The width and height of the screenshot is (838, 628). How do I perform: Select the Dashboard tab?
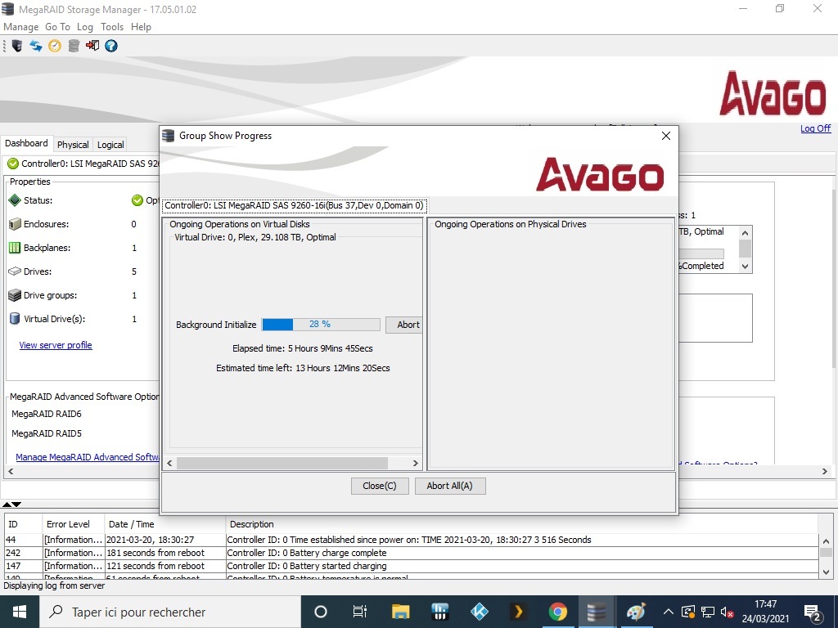coord(26,143)
